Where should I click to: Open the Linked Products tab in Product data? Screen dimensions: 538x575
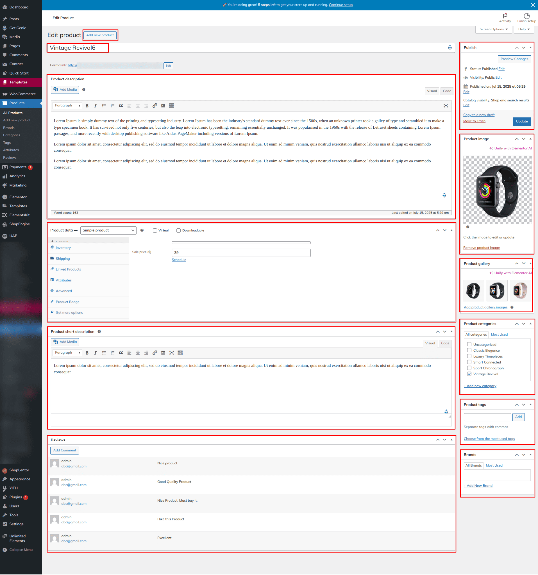point(68,270)
